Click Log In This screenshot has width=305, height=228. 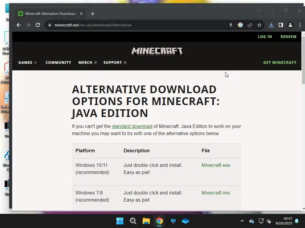pyautogui.click(x=265, y=37)
